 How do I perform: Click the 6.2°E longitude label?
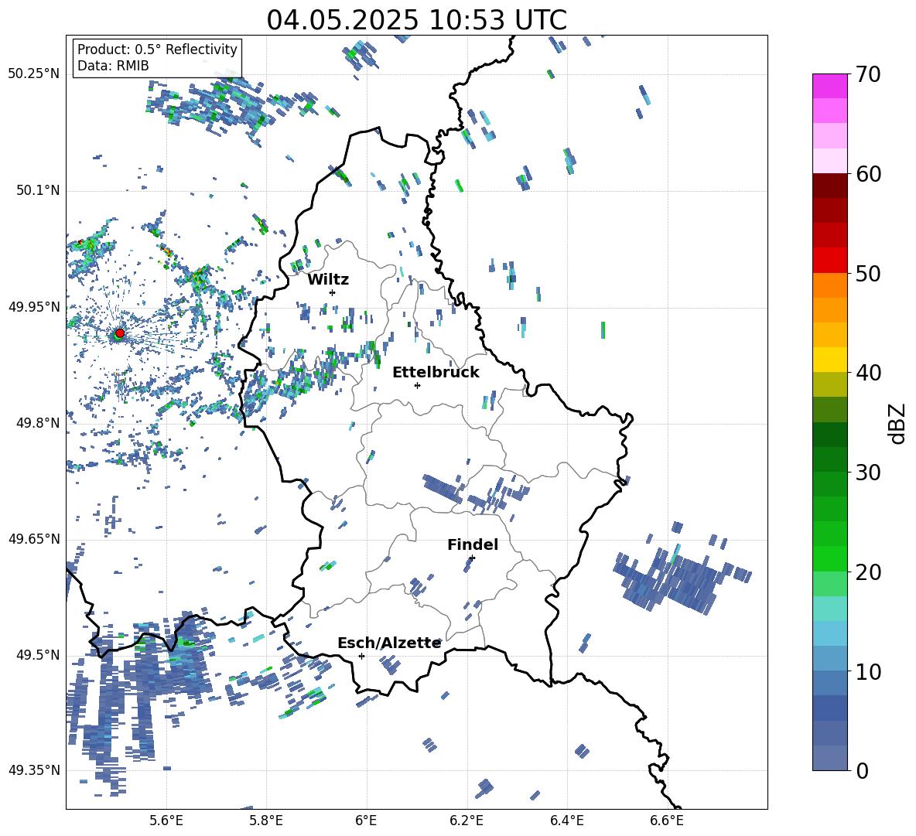tap(467, 821)
